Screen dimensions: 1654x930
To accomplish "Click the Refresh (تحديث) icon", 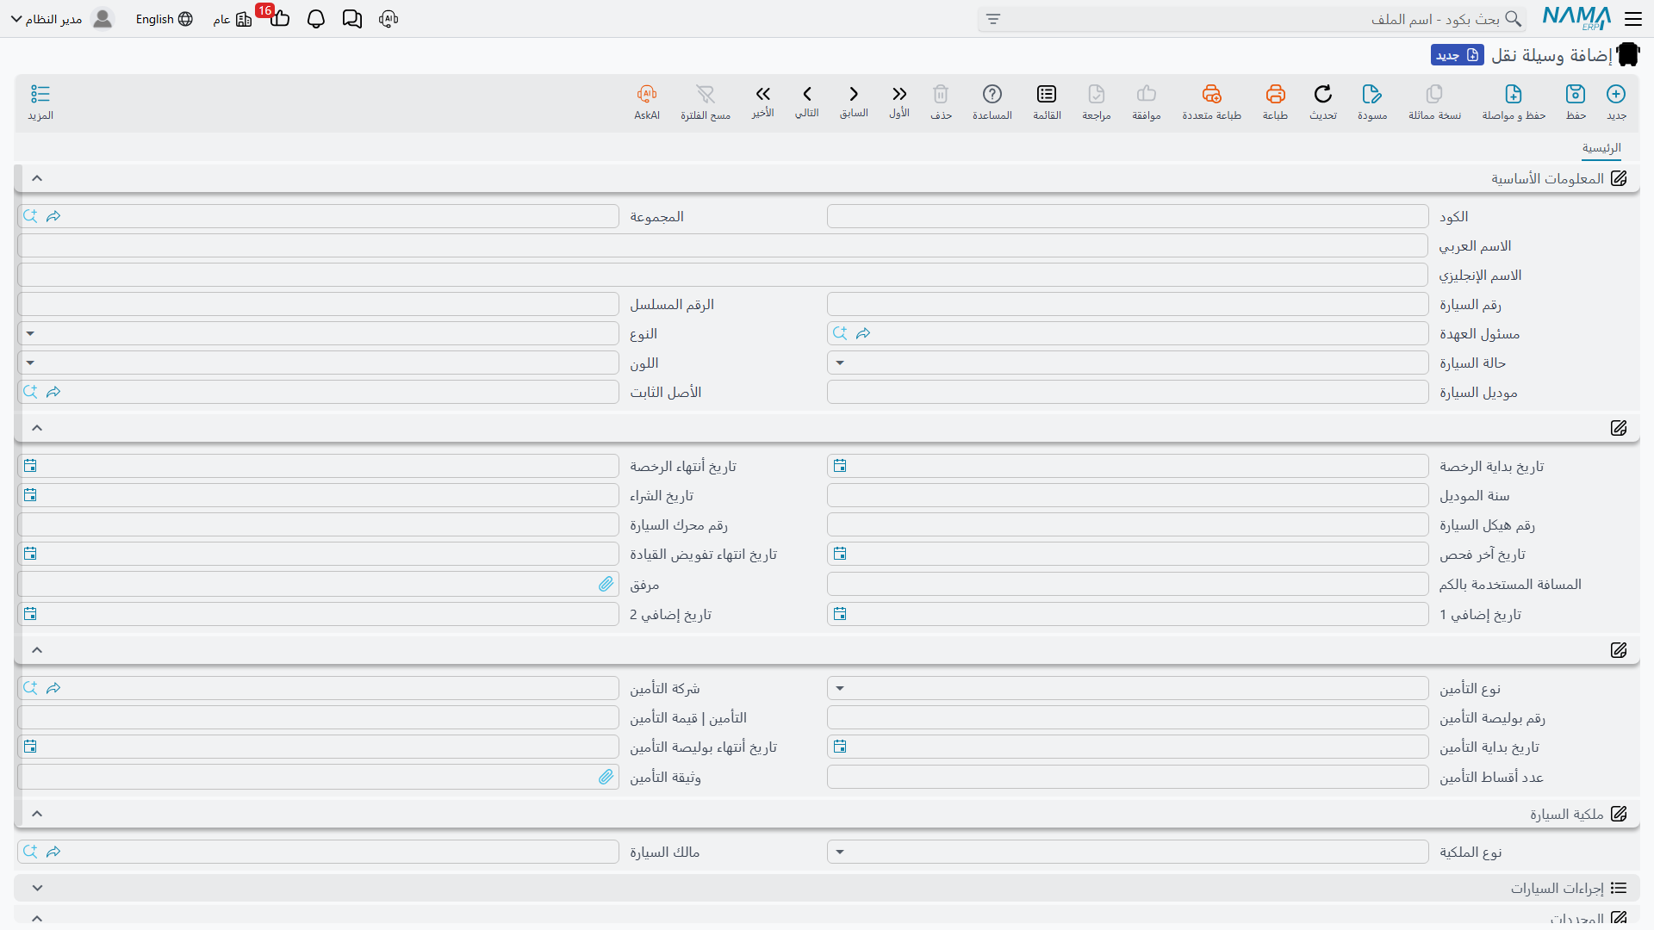I will pos(1323,94).
